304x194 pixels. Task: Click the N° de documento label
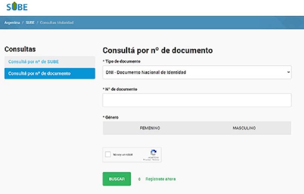(x=120, y=89)
